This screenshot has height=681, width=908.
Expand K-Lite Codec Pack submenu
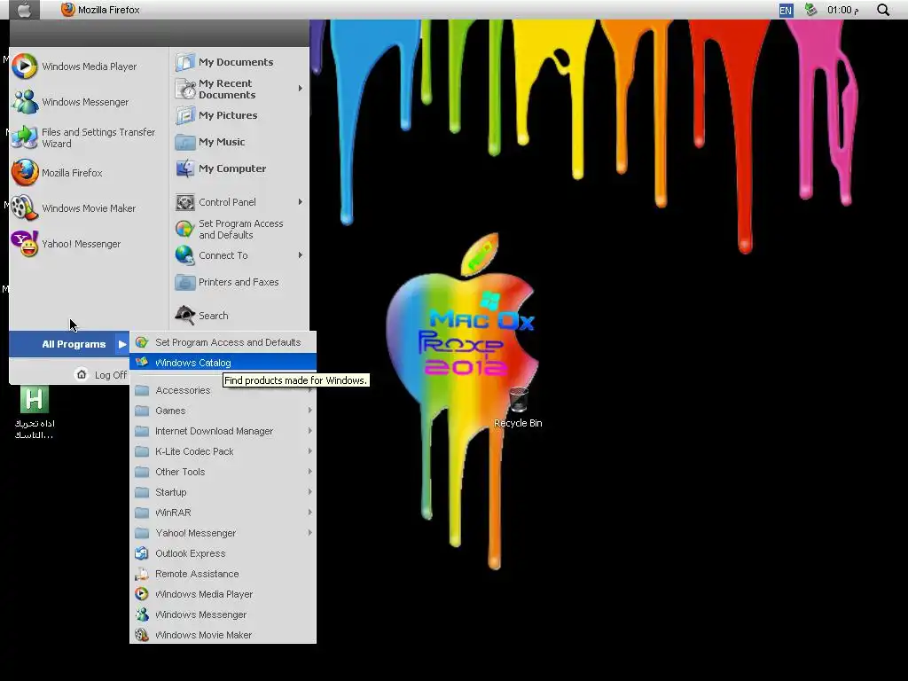(x=223, y=451)
